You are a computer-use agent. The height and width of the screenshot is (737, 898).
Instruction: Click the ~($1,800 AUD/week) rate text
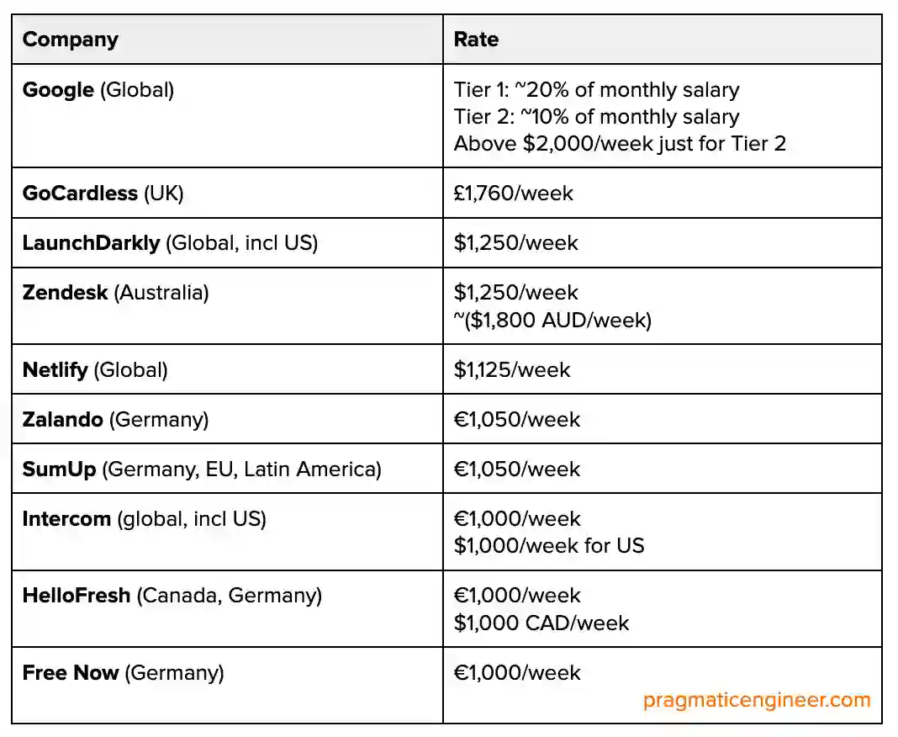(552, 320)
